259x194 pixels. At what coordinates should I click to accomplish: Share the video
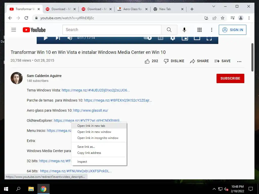point(199,61)
